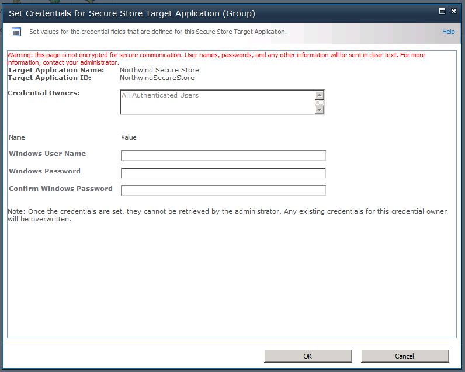Viewport: 465px width, 372px height.
Task: Click the dialog's form icon beside description
Action: tap(16, 32)
